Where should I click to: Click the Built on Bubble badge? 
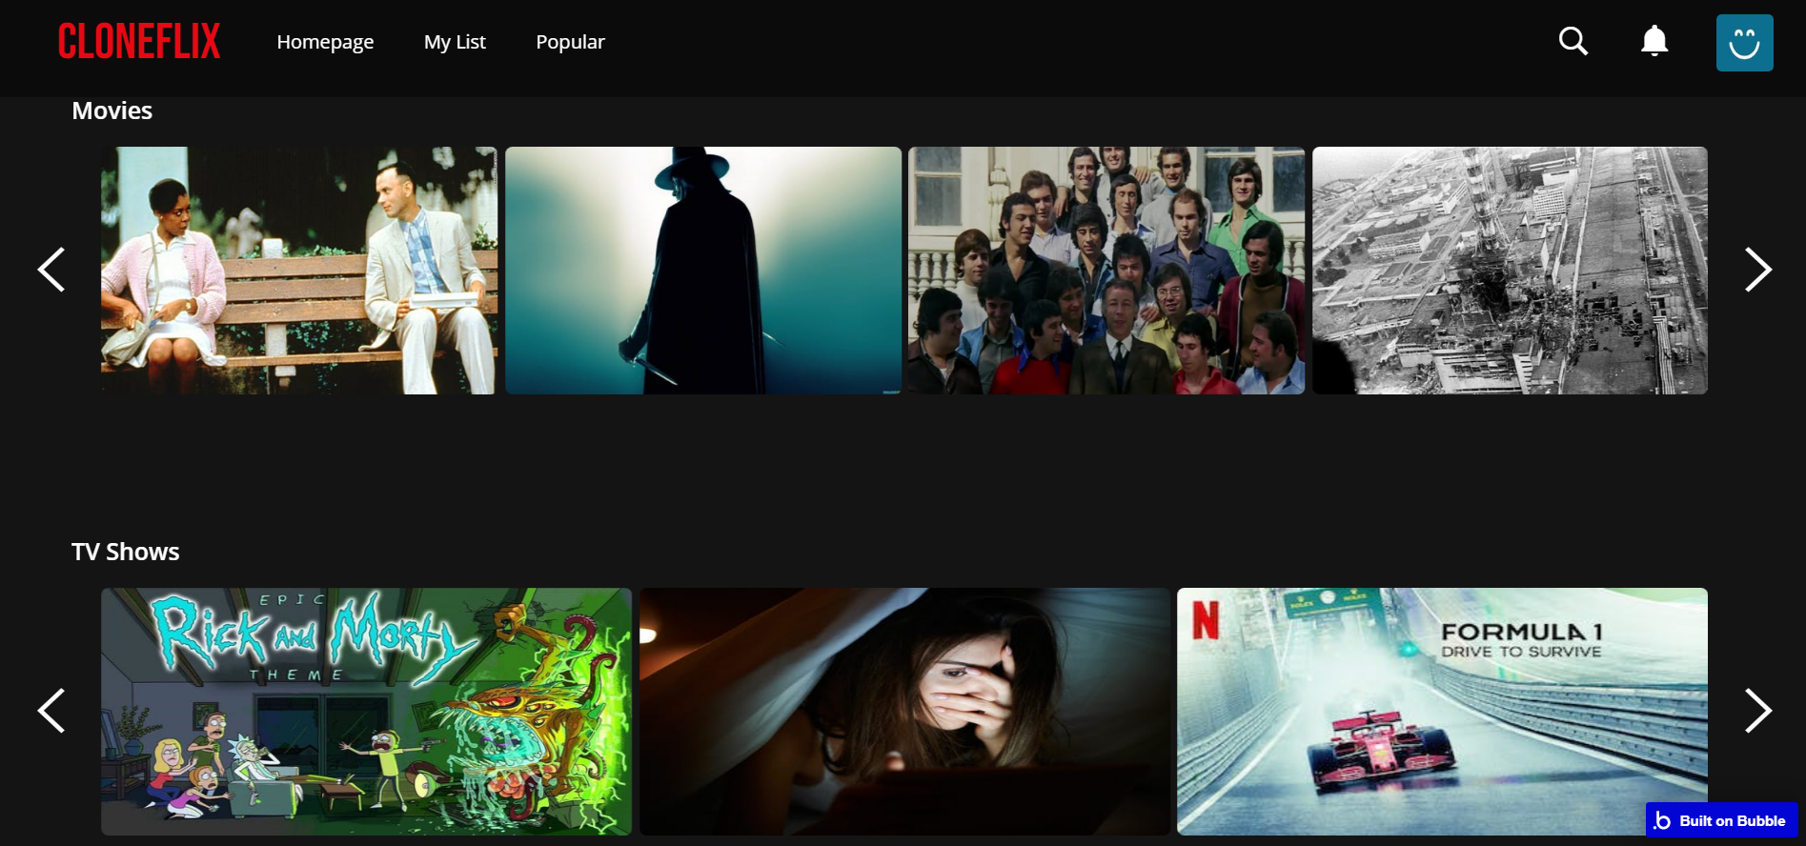1721,820
